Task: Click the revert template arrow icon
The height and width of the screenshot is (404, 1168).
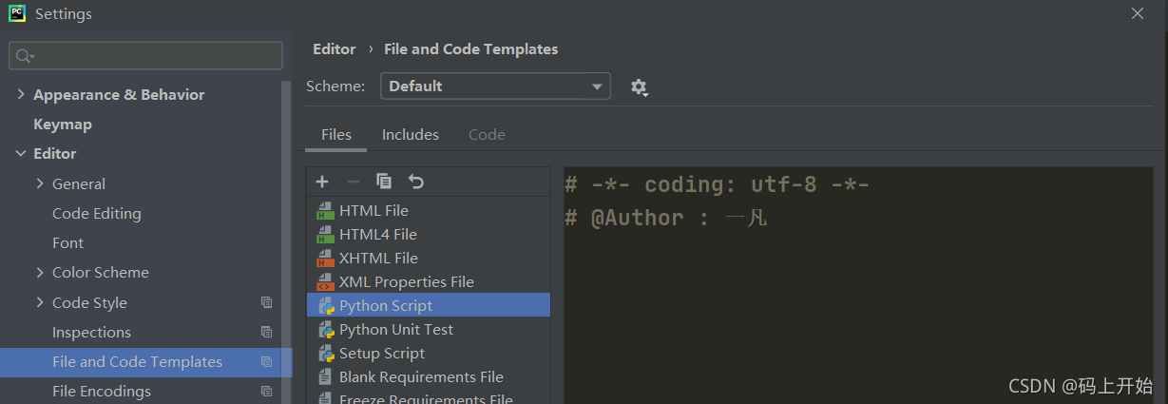Action: pos(415,182)
